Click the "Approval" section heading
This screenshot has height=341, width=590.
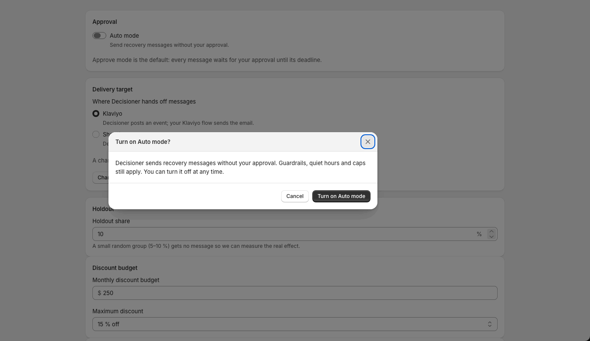point(105,22)
